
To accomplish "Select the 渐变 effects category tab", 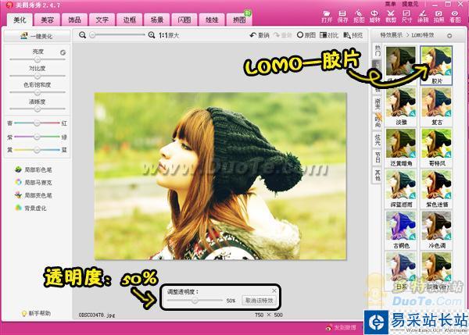I will (378, 103).
